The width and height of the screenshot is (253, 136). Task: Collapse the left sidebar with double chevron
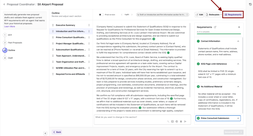click(45, 133)
